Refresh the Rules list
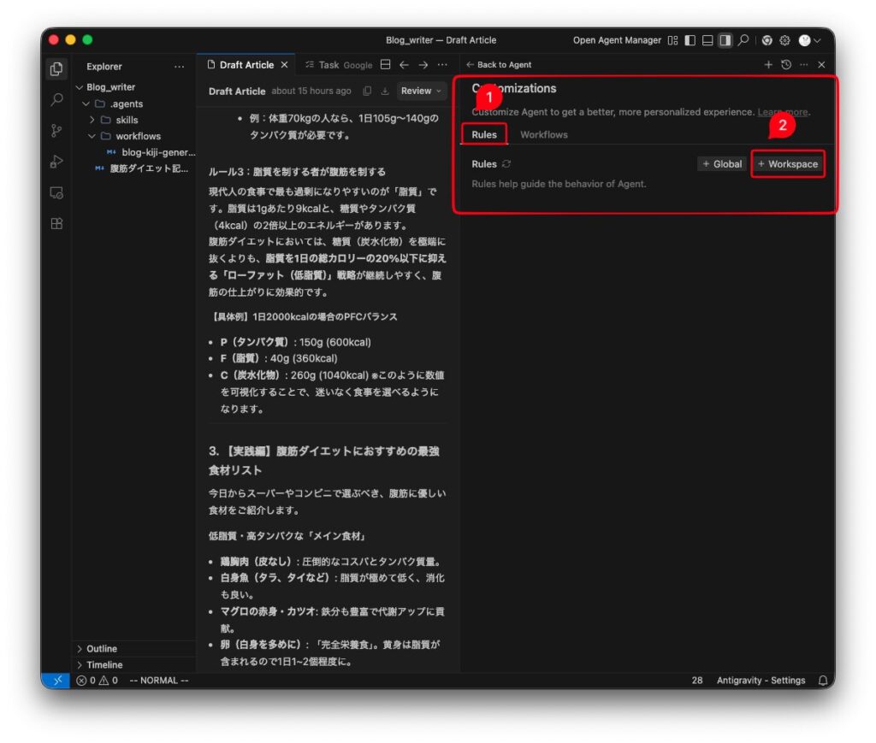 (x=506, y=164)
